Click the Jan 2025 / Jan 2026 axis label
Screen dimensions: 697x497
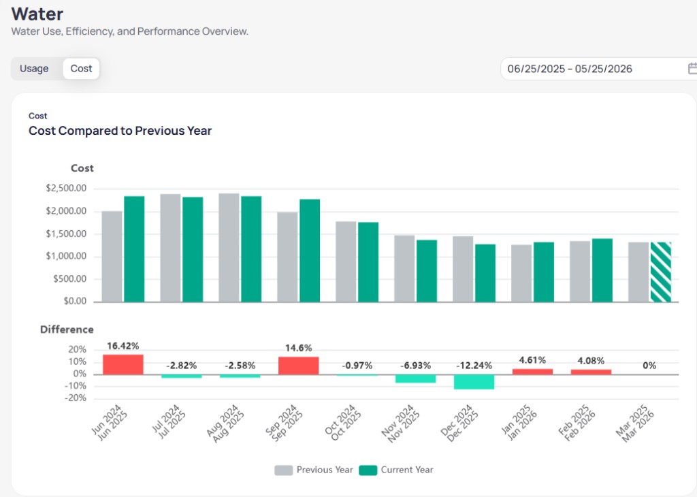click(x=519, y=422)
